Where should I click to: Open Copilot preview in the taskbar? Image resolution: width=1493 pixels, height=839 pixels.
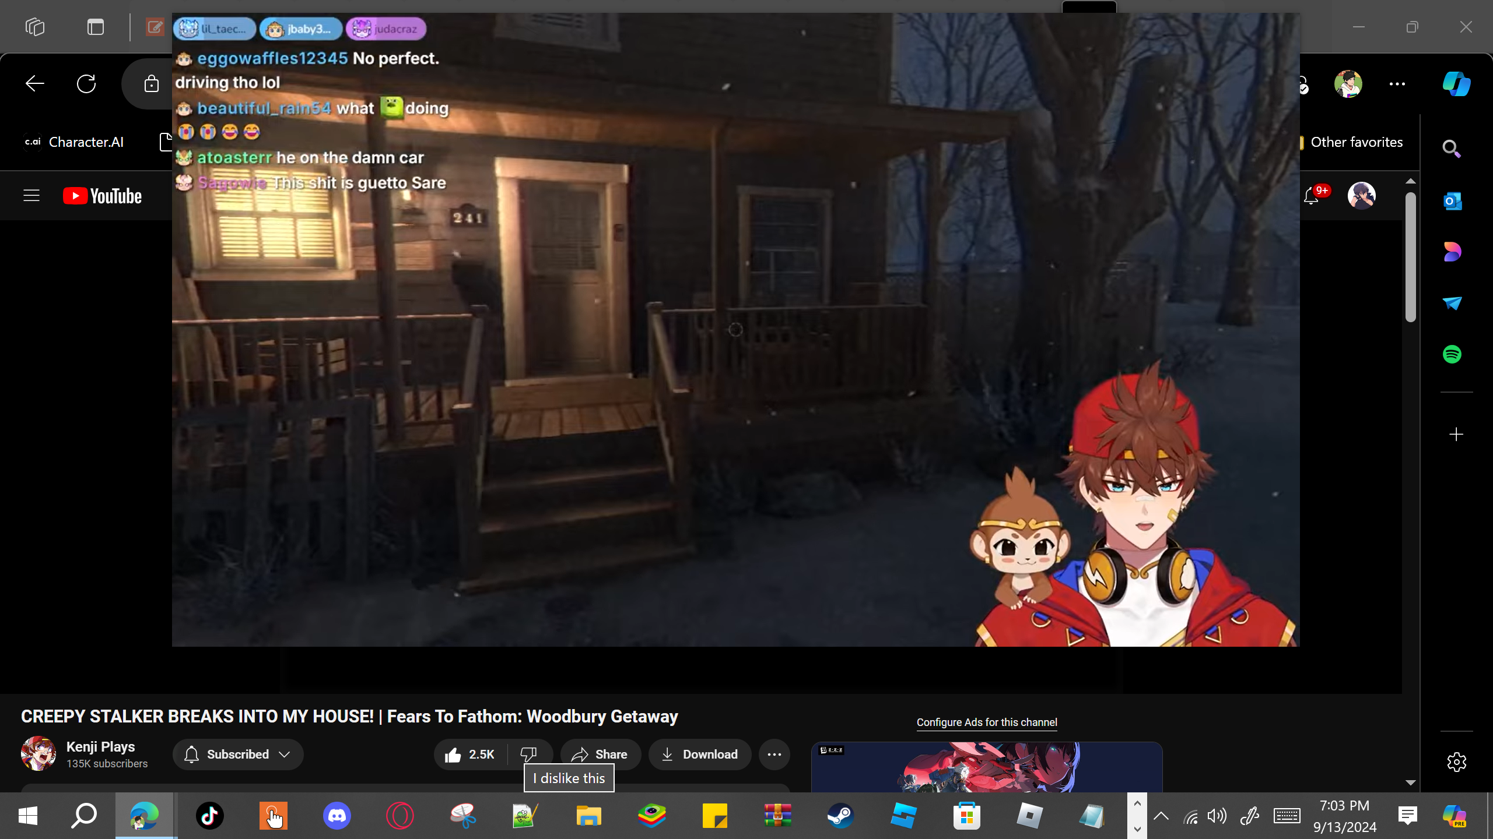click(x=1455, y=816)
